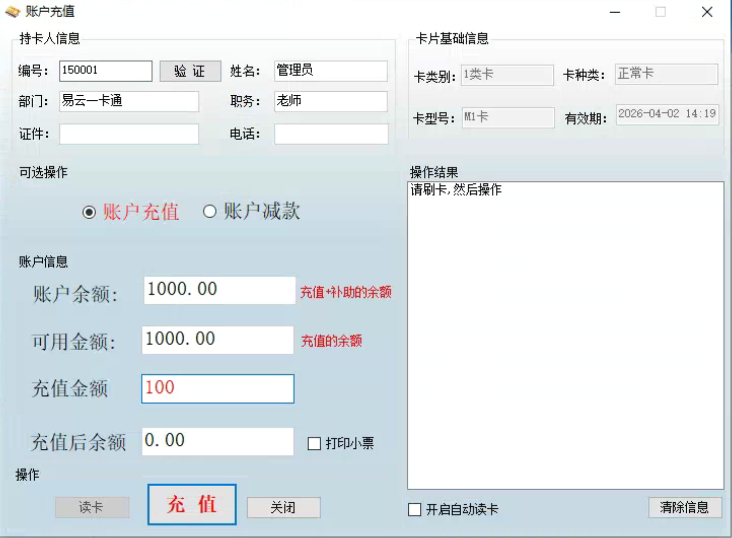The image size is (732, 538).
Task: Click the red text 充值+补助的余额
Action: coord(346,292)
